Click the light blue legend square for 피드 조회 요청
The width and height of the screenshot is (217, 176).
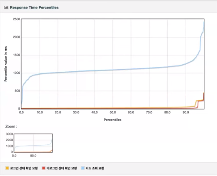coord(83,168)
